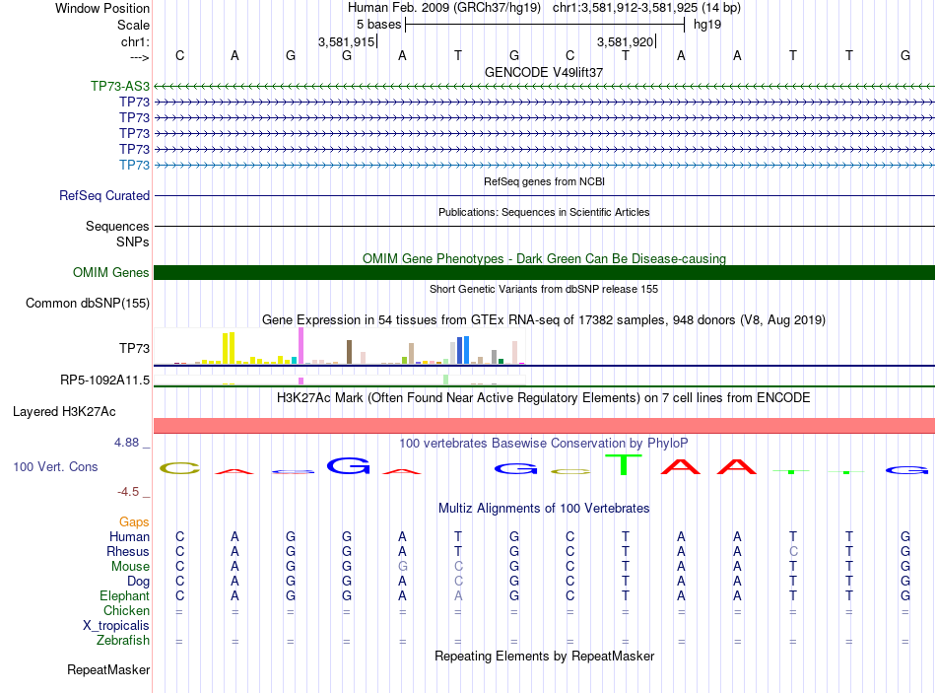The height and width of the screenshot is (693, 936).
Task: Click coordinate marker 3,581,915
Action: click(x=346, y=41)
